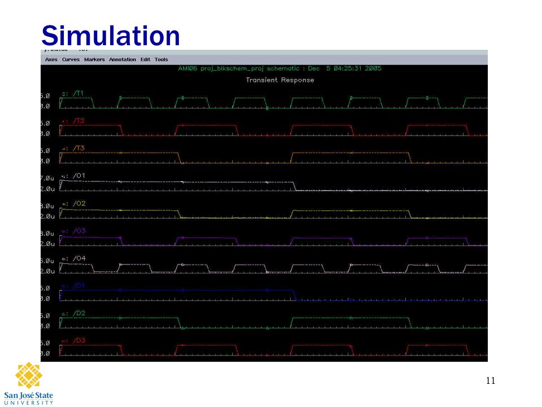The height and width of the screenshot is (407, 542).
Task: Select the /O1 waveform label
Action: (79, 176)
